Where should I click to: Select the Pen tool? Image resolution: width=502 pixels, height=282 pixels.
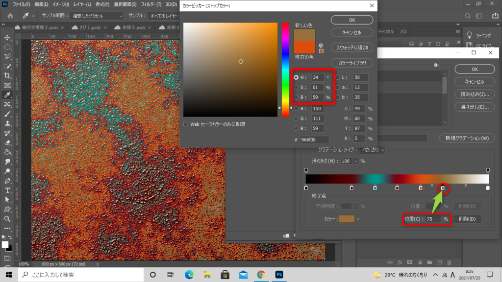7,181
